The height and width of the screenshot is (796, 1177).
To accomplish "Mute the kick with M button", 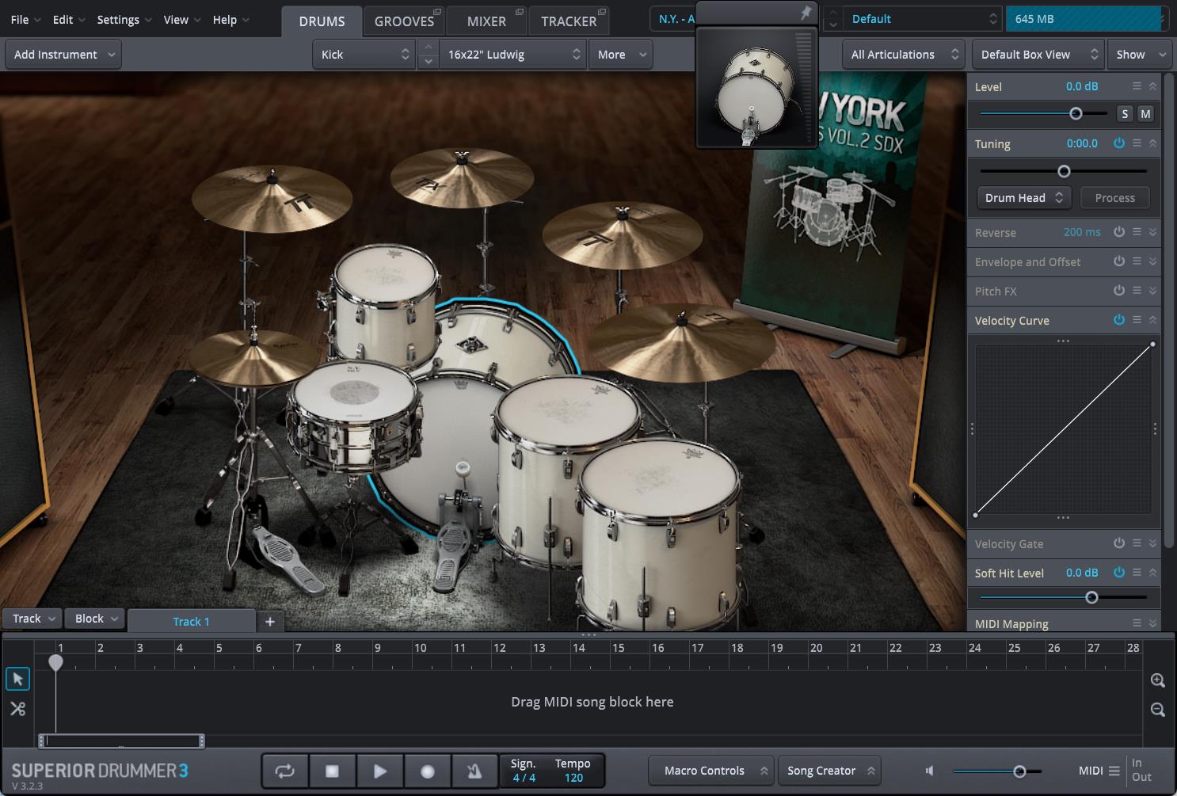I will 1145,114.
